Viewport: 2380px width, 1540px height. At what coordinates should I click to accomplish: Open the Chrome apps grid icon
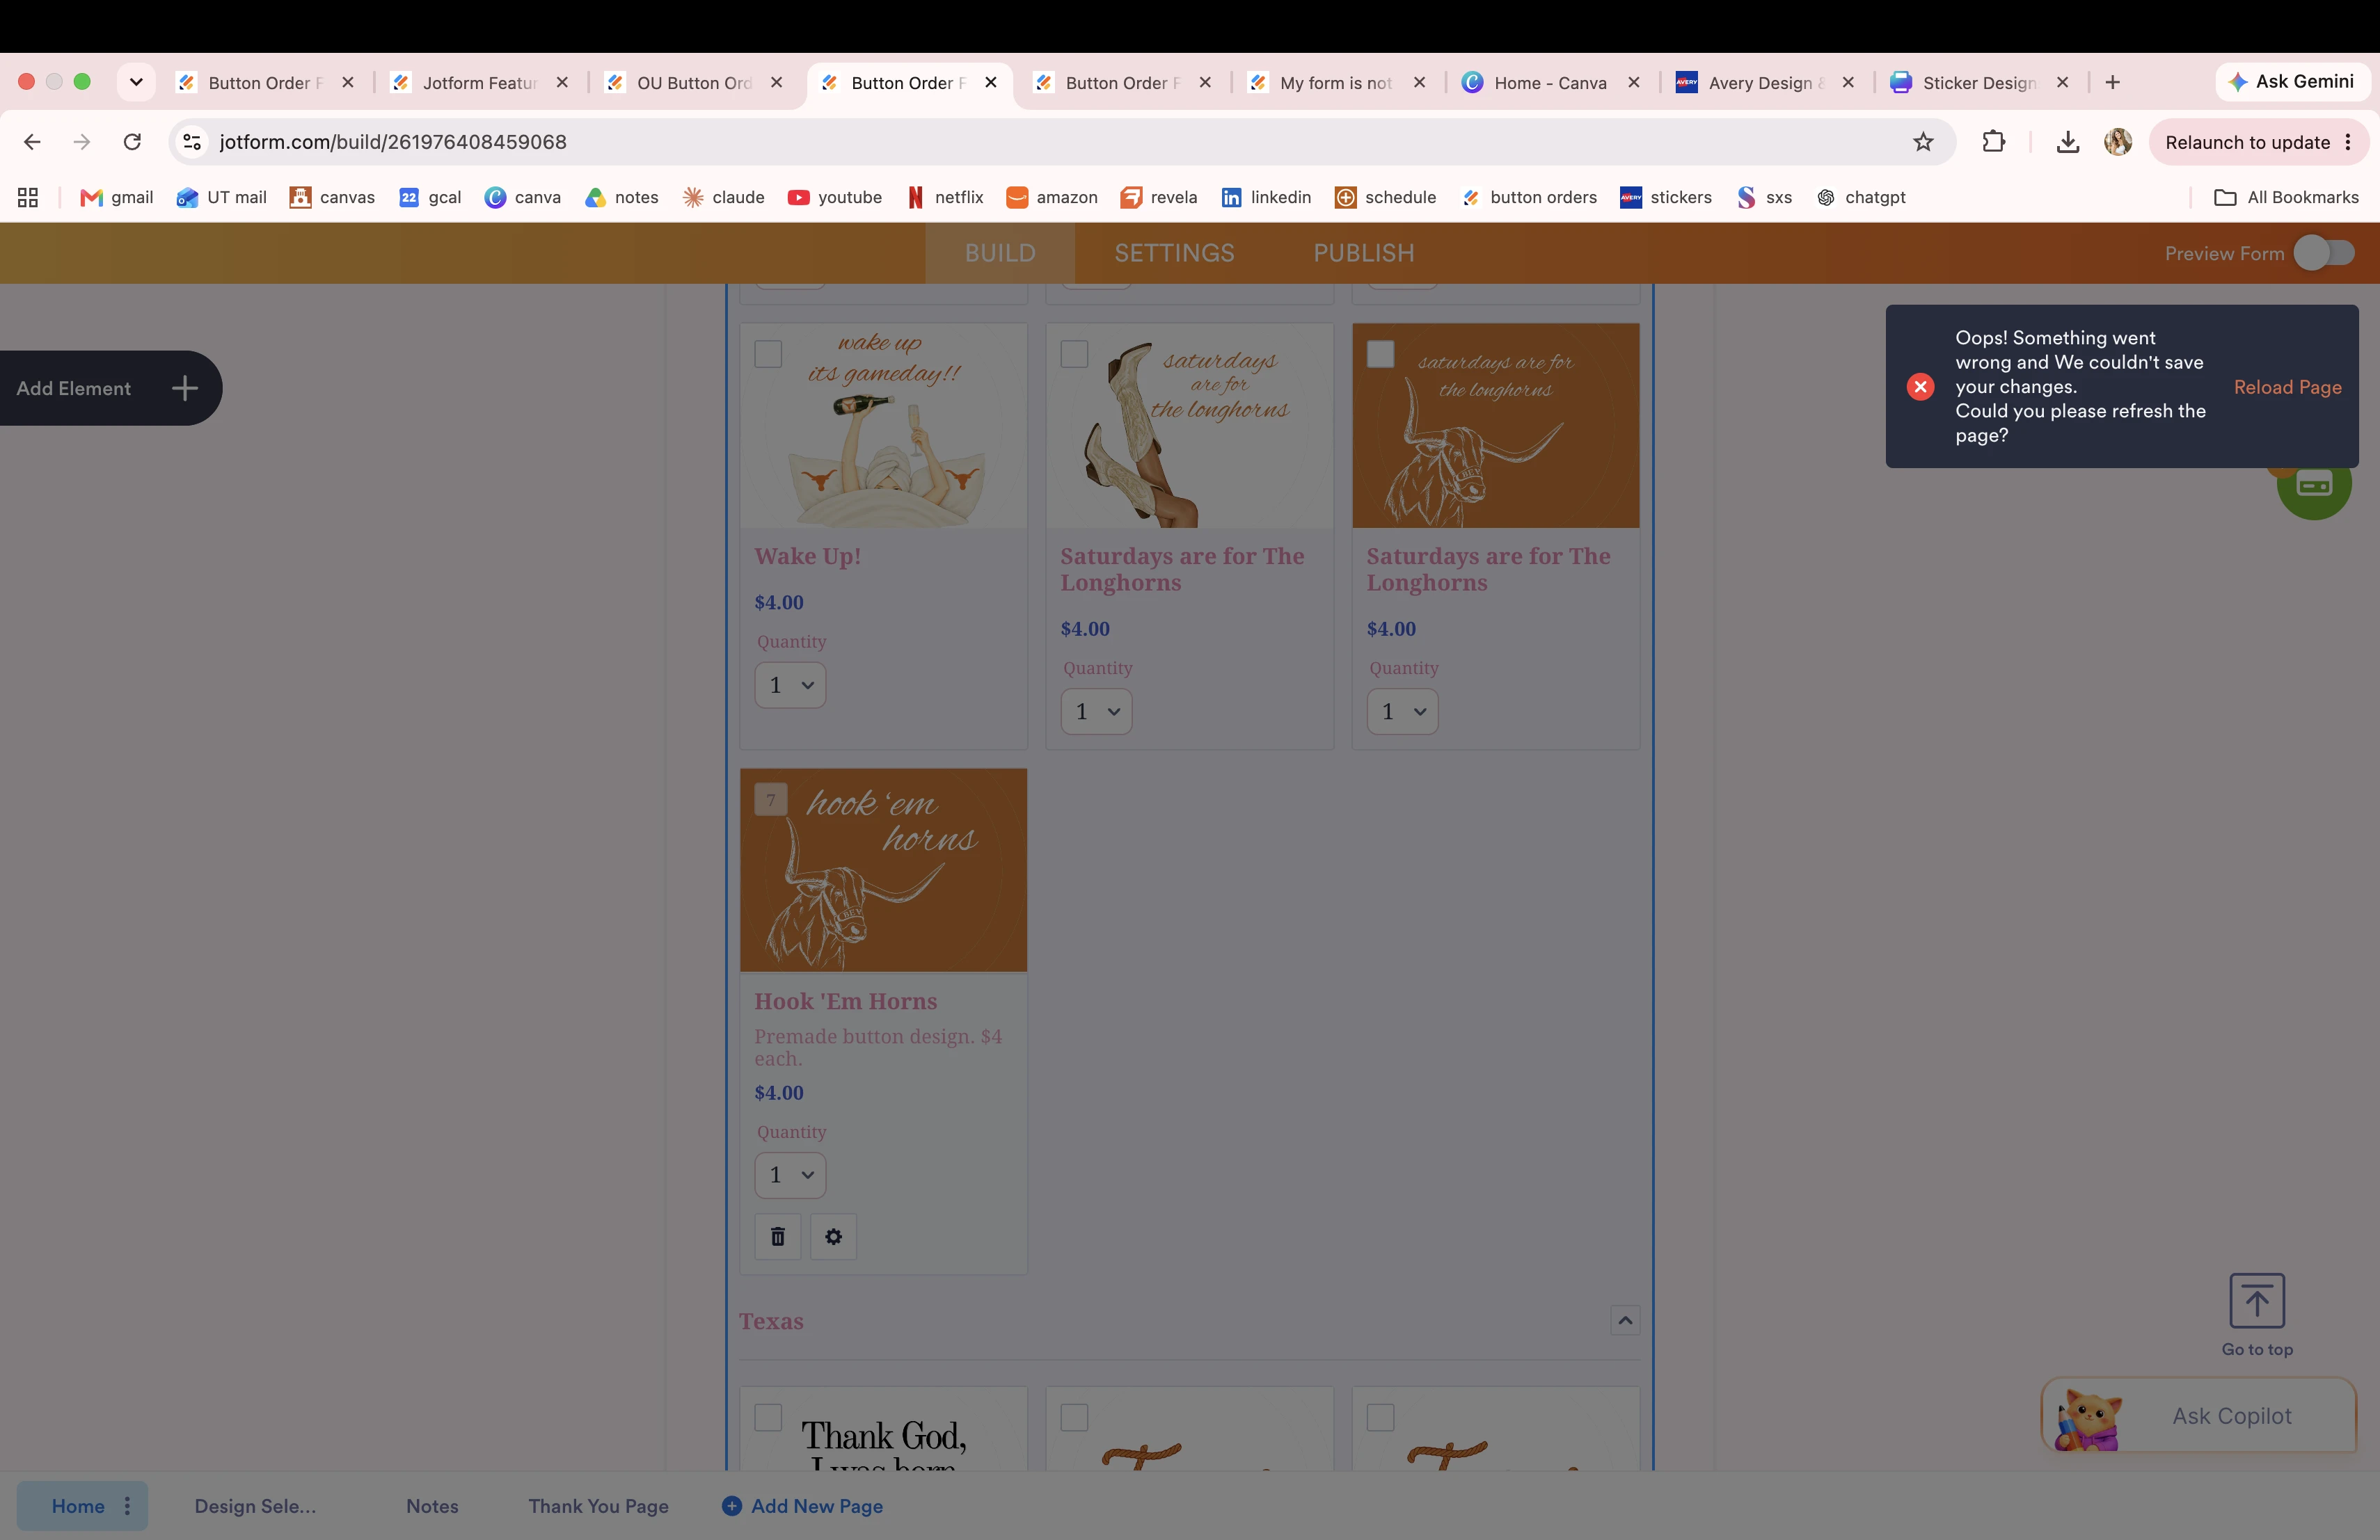click(x=28, y=198)
